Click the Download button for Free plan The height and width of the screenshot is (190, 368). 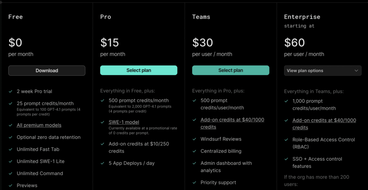pyautogui.click(x=47, y=70)
